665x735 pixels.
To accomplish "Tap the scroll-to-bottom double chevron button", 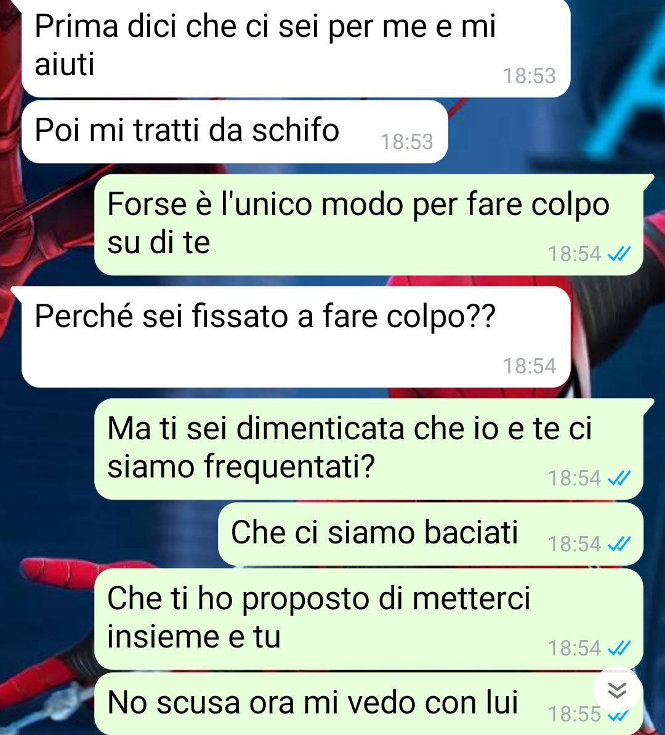I will tap(617, 690).
